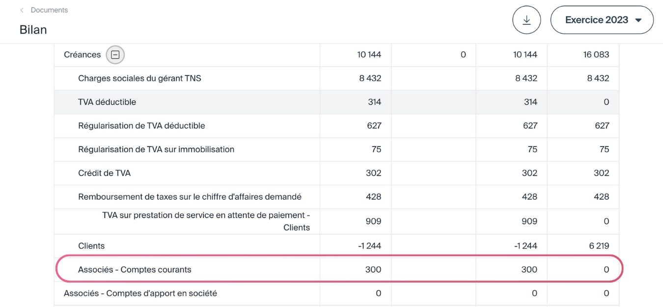Click the Clients value 6 219
The height and width of the screenshot is (307, 663).
pyautogui.click(x=599, y=246)
